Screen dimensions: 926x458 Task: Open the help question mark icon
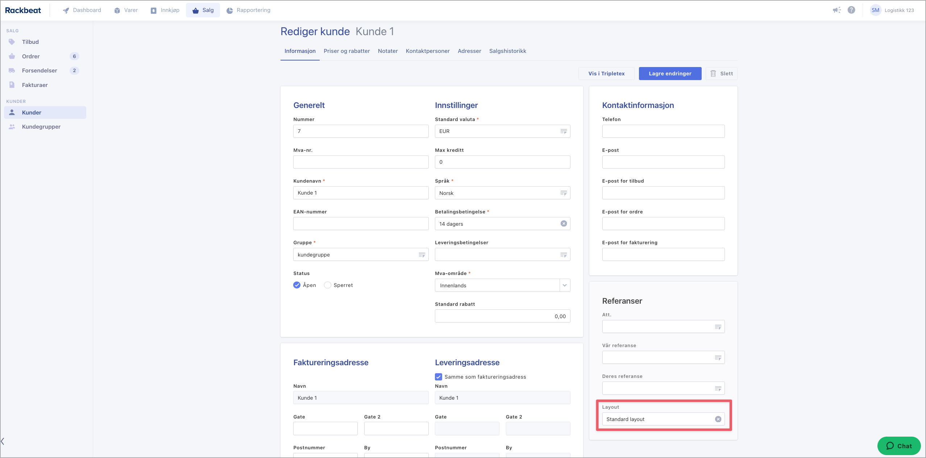point(851,10)
